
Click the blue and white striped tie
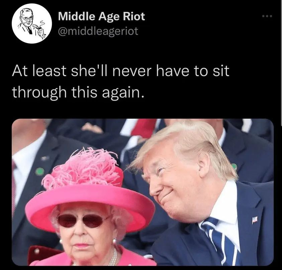coord(221,241)
